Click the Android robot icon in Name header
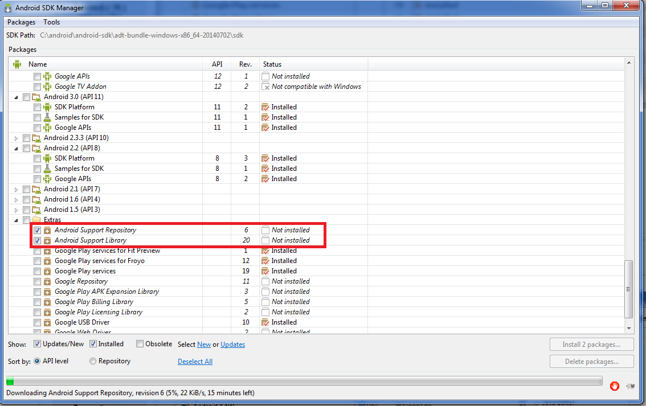The image size is (646, 406). click(17, 64)
